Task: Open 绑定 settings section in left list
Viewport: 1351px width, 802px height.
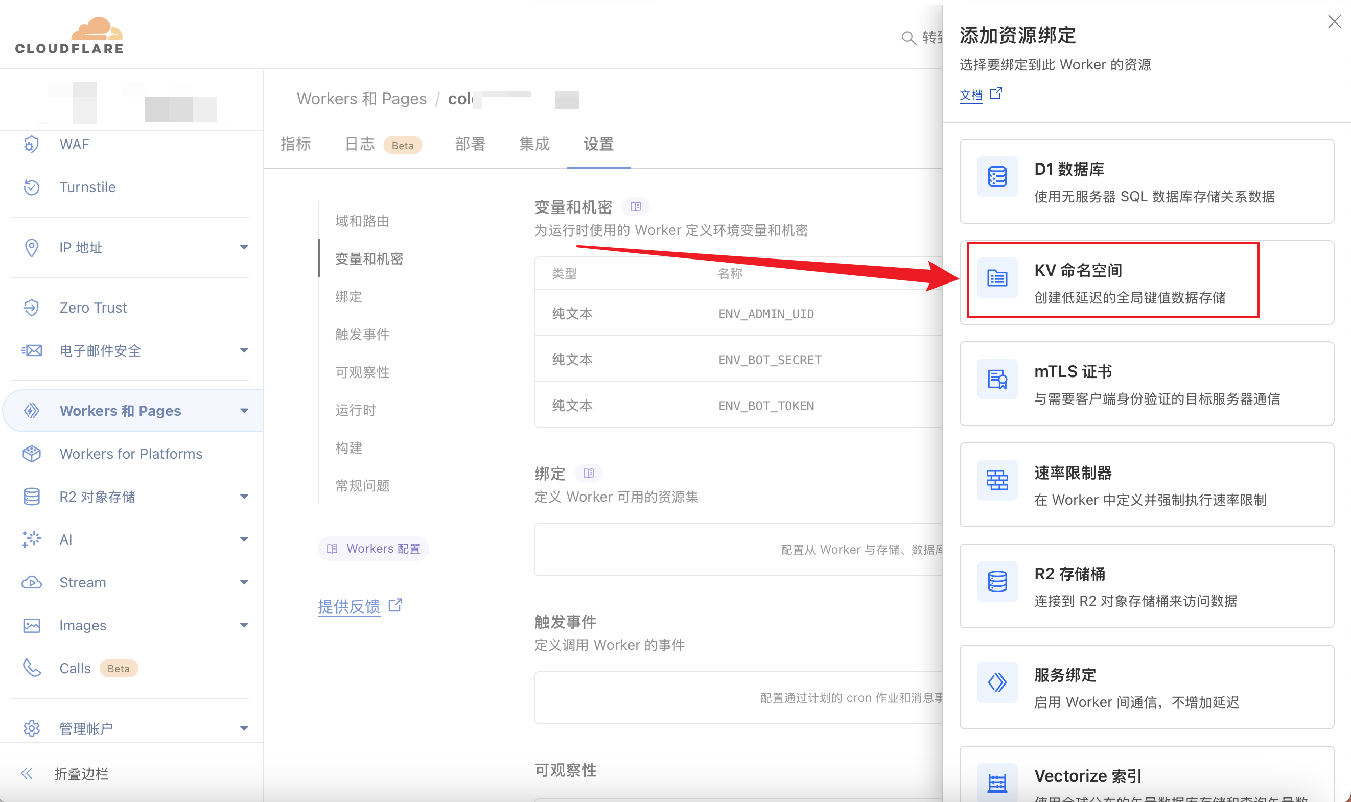Action: coord(348,297)
